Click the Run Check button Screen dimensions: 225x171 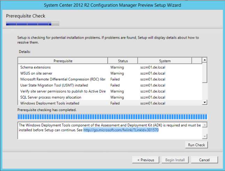point(196,145)
